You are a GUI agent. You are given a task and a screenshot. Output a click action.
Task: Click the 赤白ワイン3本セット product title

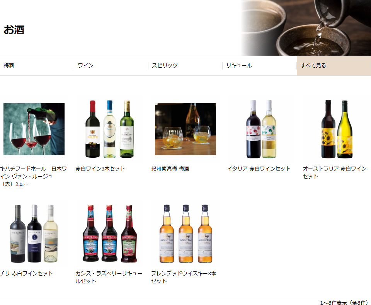(100, 169)
